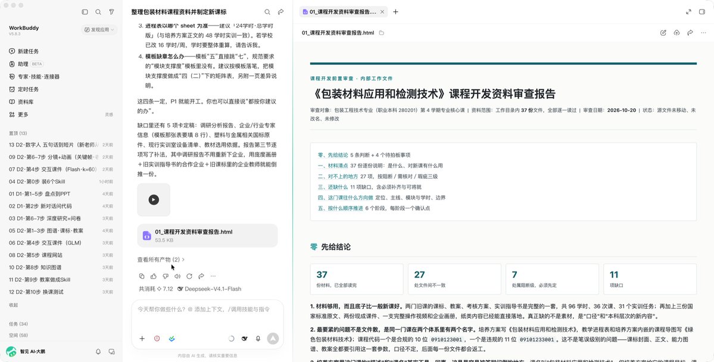Open model selector whale icon in input
Image resolution: width=714 pixels, height=362 pixels.
[245, 338]
